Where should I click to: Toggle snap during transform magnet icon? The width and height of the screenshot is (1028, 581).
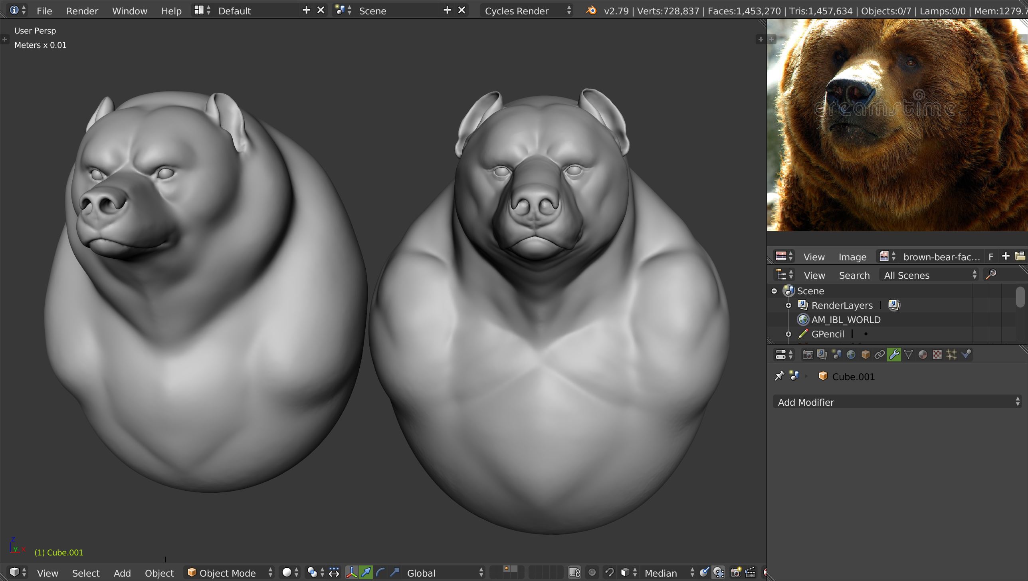click(x=610, y=573)
